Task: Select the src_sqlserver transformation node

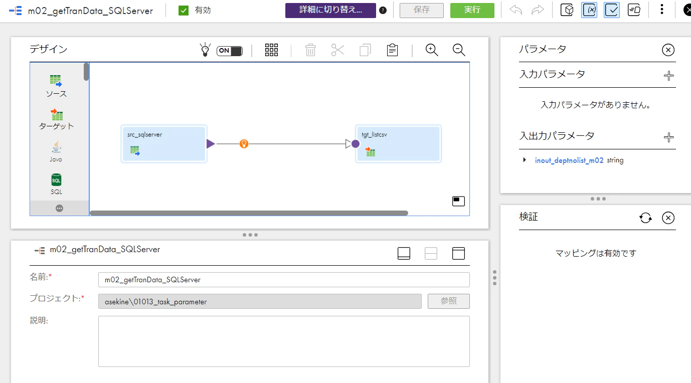Action: pos(164,144)
